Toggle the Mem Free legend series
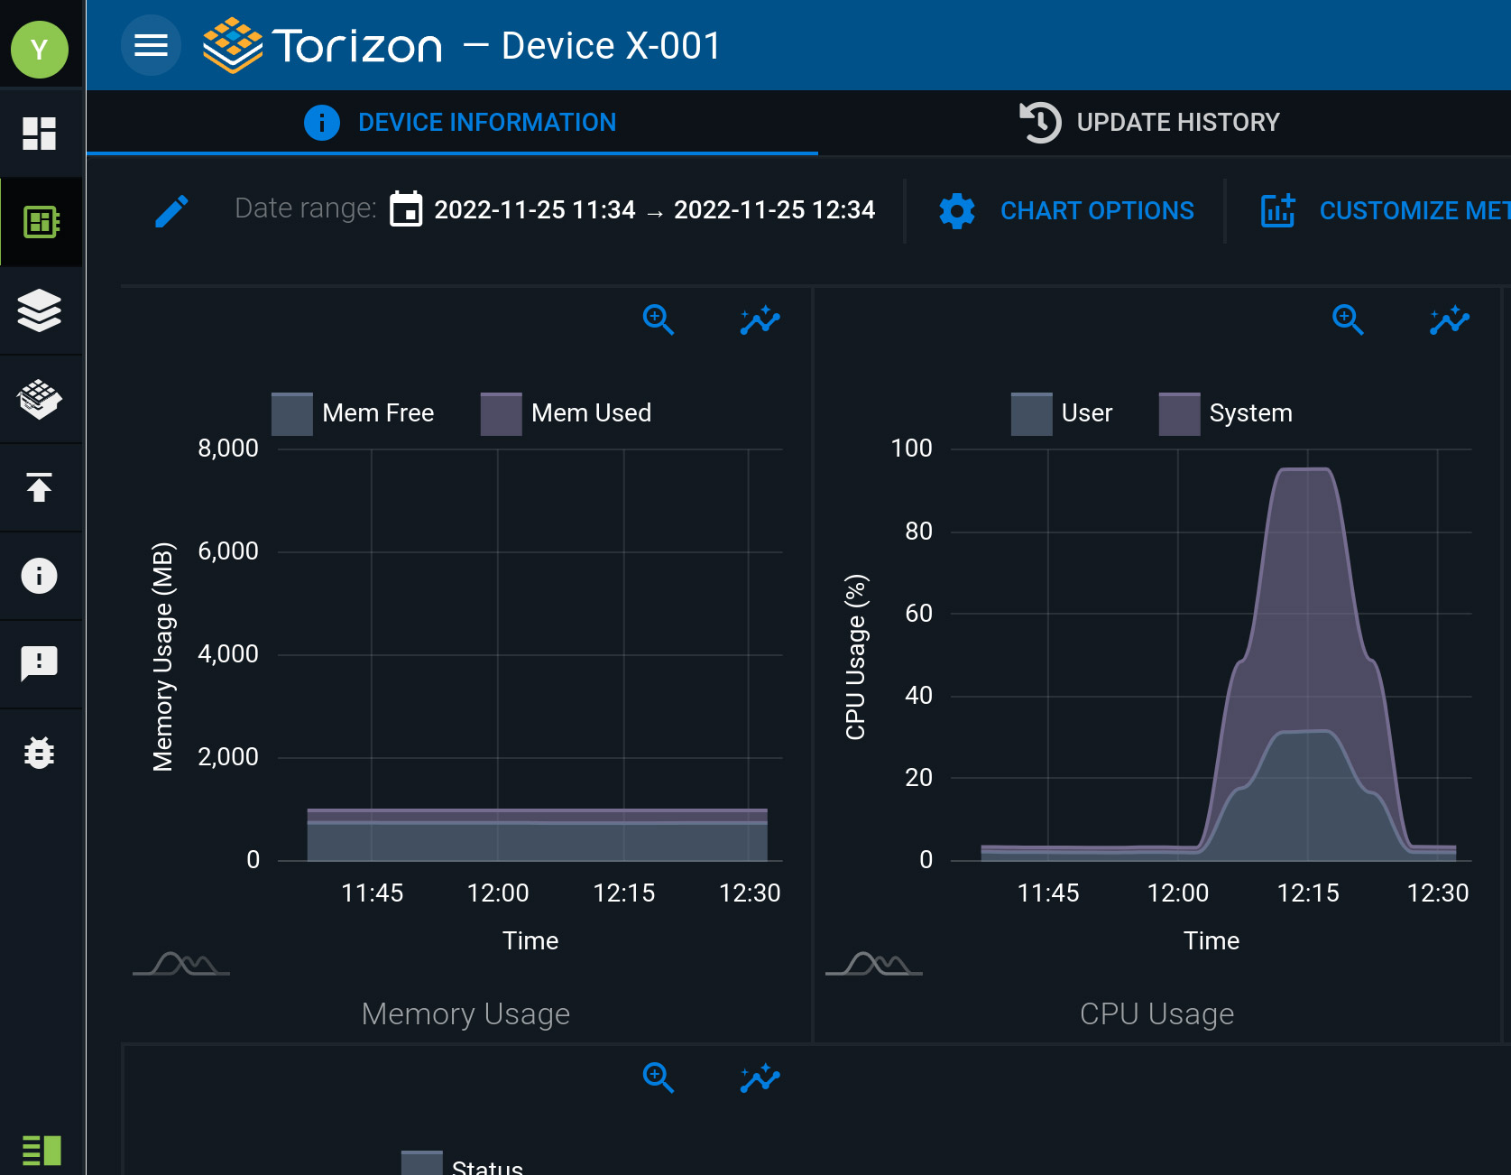Image resolution: width=1511 pixels, height=1175 pixels. click(354, 413)
